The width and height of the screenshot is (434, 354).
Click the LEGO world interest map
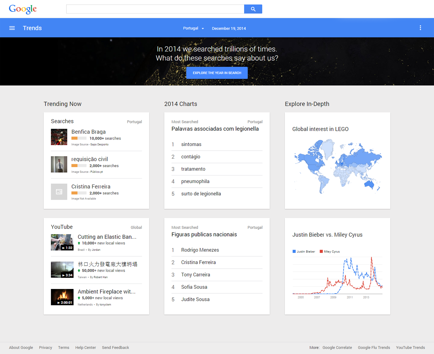pyautogui.click(x=338, y=166)
